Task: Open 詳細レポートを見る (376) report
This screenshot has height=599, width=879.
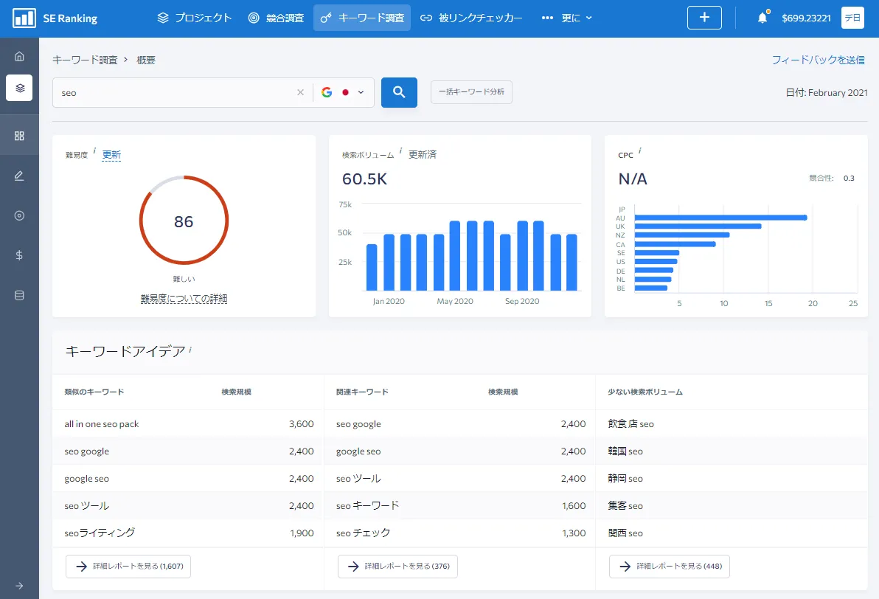Action: tap(397, 567)
